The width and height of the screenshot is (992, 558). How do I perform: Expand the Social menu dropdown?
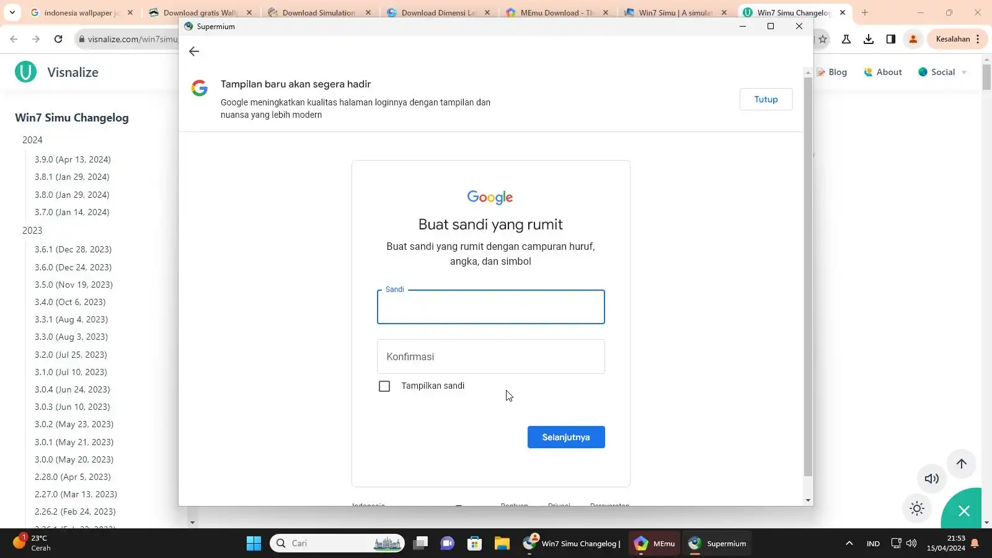942,72
